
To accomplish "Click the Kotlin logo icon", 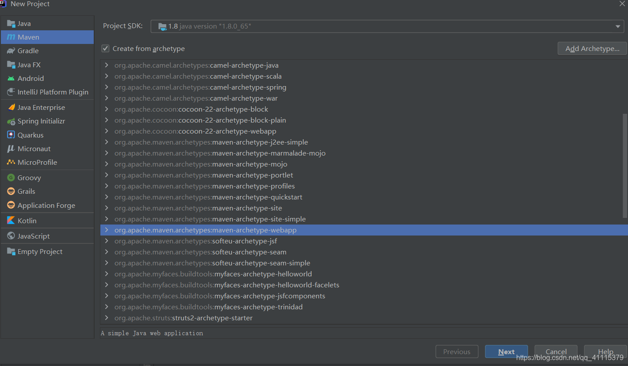I will point(11,221).
